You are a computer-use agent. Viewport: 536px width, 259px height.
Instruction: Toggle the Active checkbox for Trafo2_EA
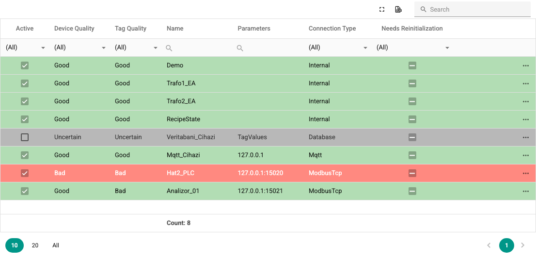25,101
